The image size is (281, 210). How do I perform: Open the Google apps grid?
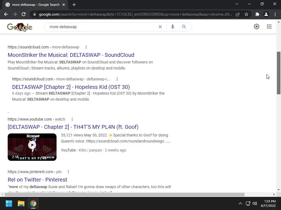(269, 27)
